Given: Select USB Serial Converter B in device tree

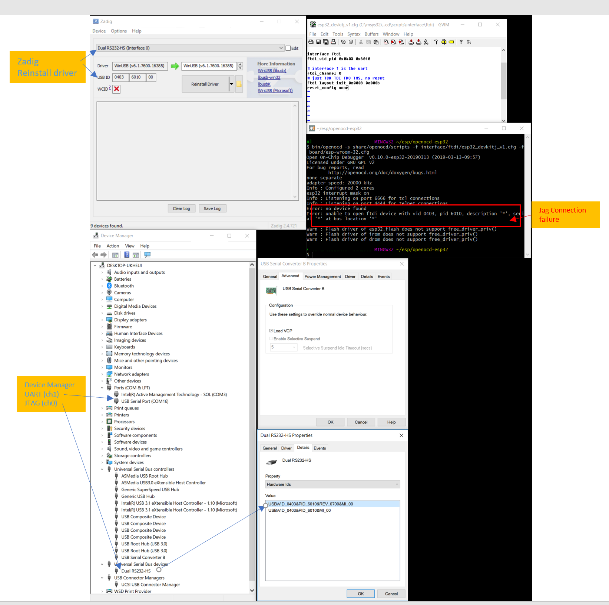Looking at the screenshot, I should tap(143, 557).
